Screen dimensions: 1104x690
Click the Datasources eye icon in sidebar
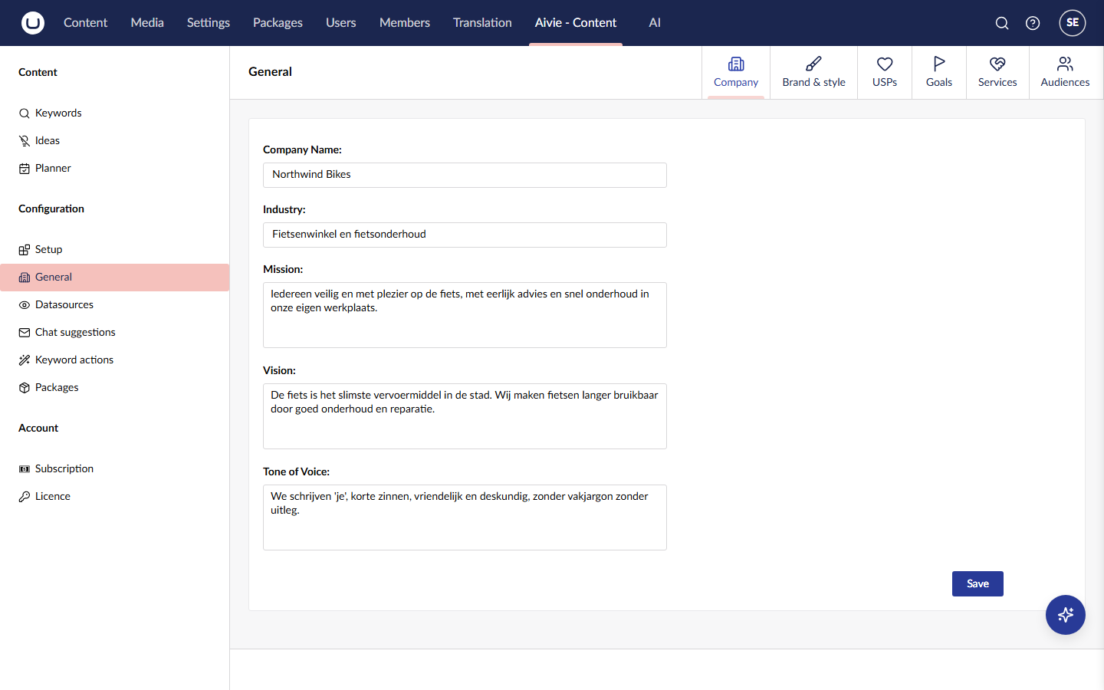coord(25,305)
